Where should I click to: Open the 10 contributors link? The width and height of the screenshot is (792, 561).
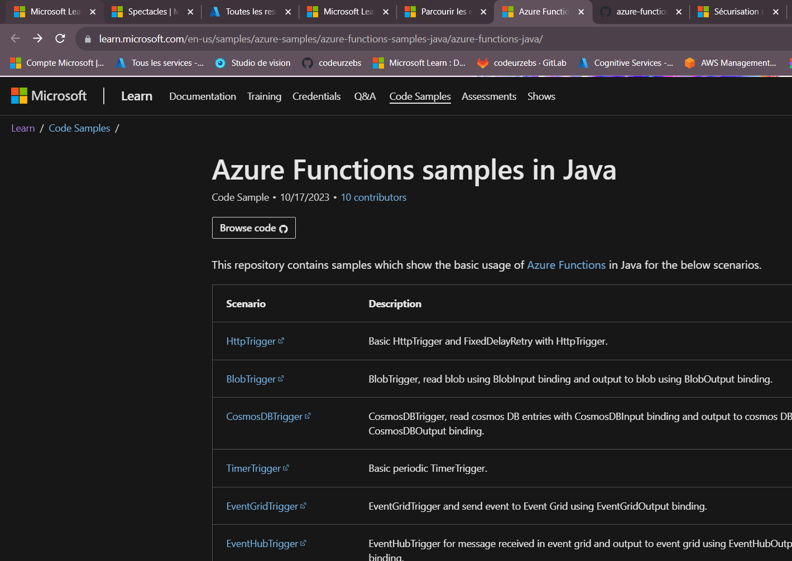(x=373, y=197)
